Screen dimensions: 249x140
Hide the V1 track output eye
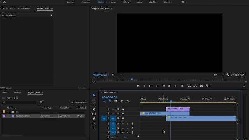[123, 118]
